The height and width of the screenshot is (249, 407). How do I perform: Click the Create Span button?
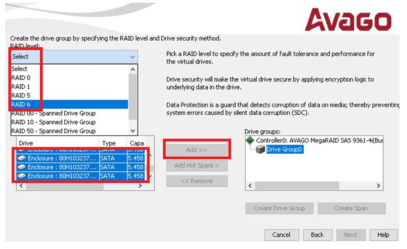pos(351,208)
